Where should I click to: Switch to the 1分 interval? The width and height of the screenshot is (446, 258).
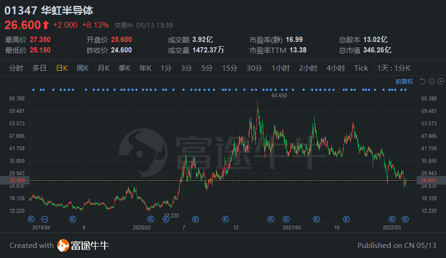(166, 68)
